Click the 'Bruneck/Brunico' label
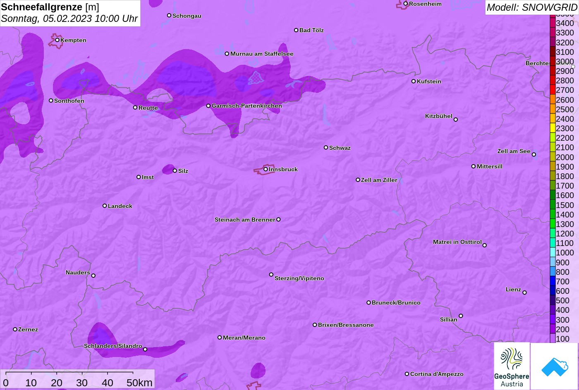The image size is (579, 390). (396, 303)
